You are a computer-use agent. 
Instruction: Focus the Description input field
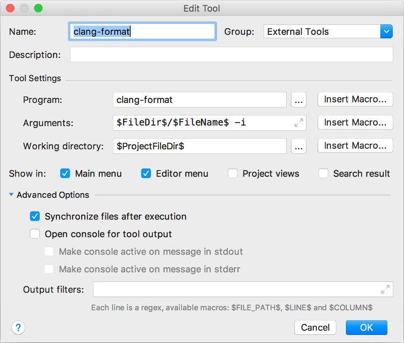[231, 54]
